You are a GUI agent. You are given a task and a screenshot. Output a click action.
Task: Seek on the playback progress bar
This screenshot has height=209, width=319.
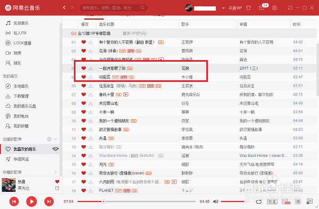(x=137, y=202)
